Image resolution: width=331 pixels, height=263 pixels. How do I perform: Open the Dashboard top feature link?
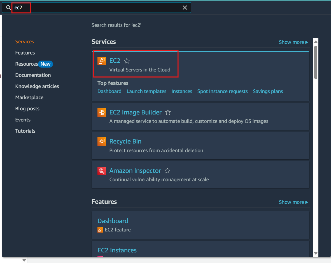coord(109,91)
